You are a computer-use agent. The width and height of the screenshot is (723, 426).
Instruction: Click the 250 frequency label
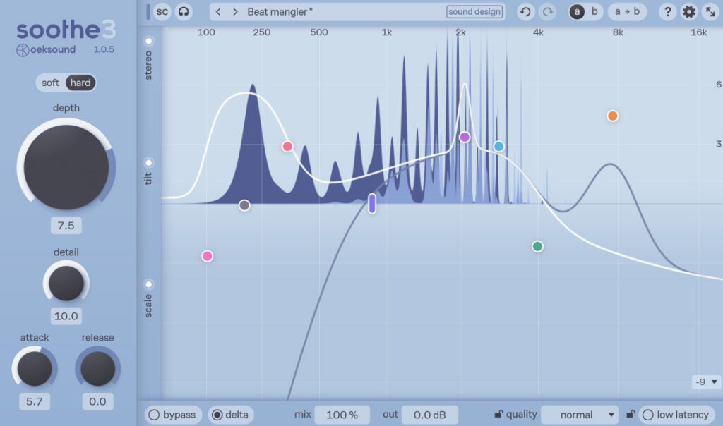click(261, 32)
